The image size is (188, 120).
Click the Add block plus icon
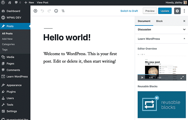pos(35,11)
